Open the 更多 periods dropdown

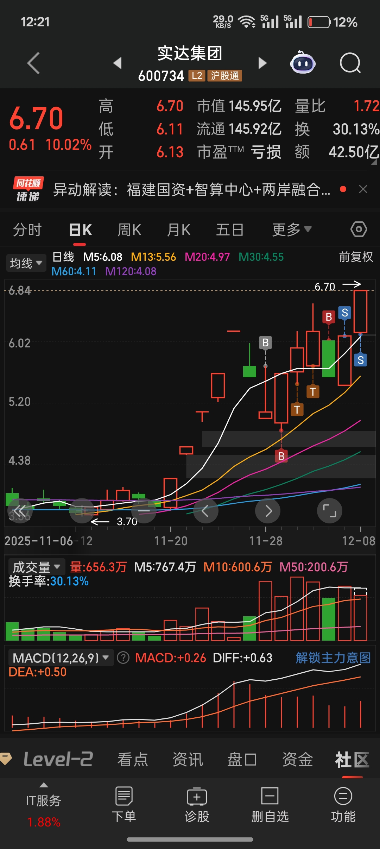click(x=292, y=229)
